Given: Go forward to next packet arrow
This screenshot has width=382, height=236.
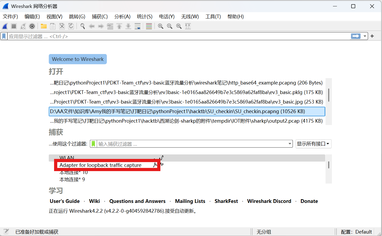Looking at the screenshot, I should (x=101, y=26).
